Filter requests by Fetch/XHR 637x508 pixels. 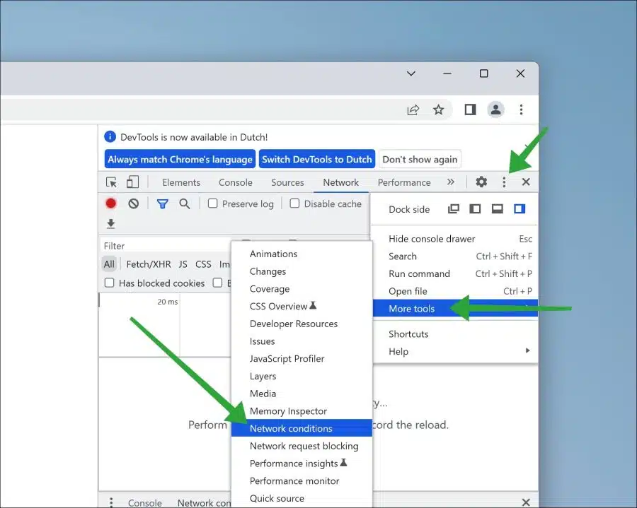[x=149, y=264]
